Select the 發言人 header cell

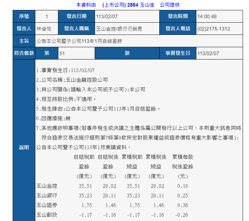24,29
